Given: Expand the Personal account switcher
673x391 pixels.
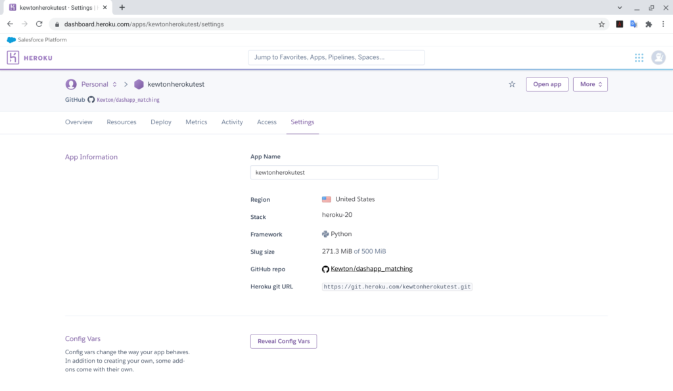Looking at the screenshot, I should pyautogui.click(x=114, y=84).
